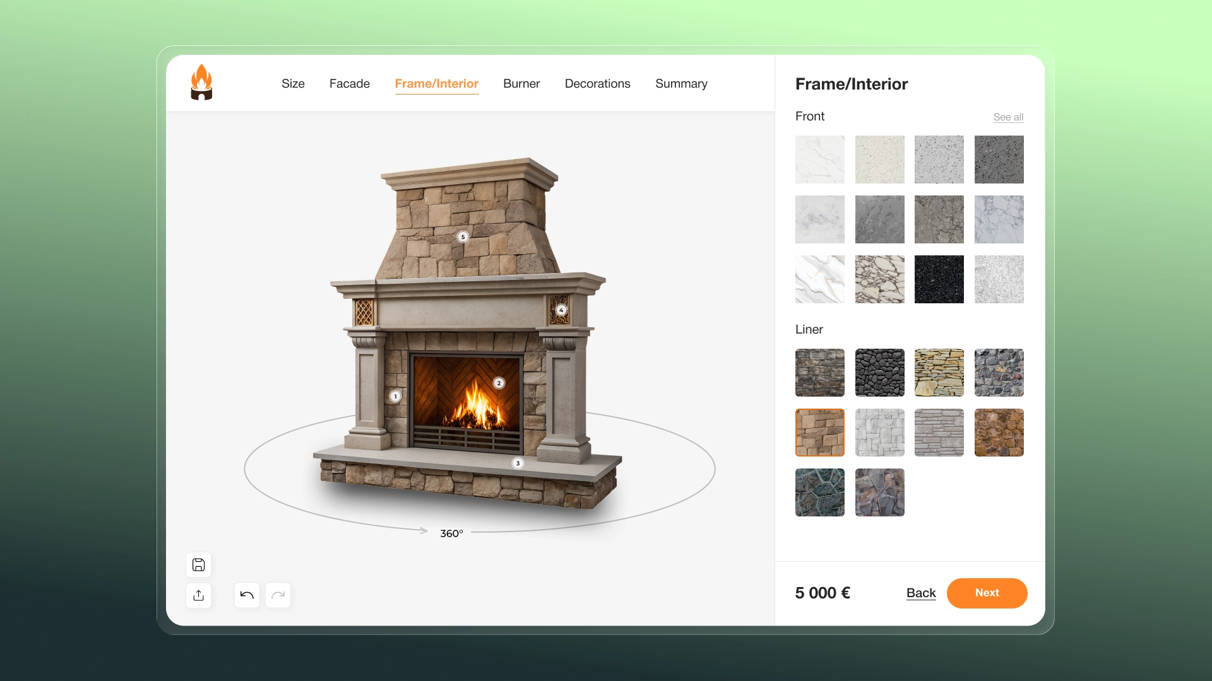Click the Next button
1212x681 pixels.
pos(987,593)
